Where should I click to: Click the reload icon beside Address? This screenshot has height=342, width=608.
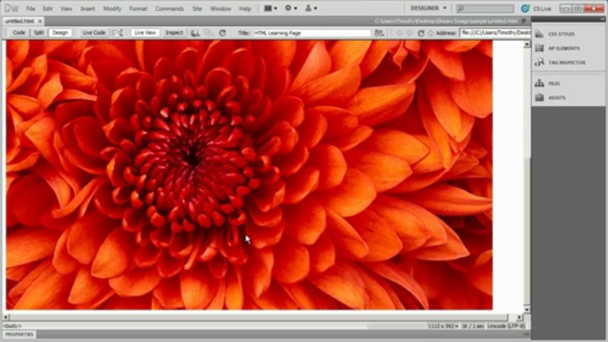421,33
